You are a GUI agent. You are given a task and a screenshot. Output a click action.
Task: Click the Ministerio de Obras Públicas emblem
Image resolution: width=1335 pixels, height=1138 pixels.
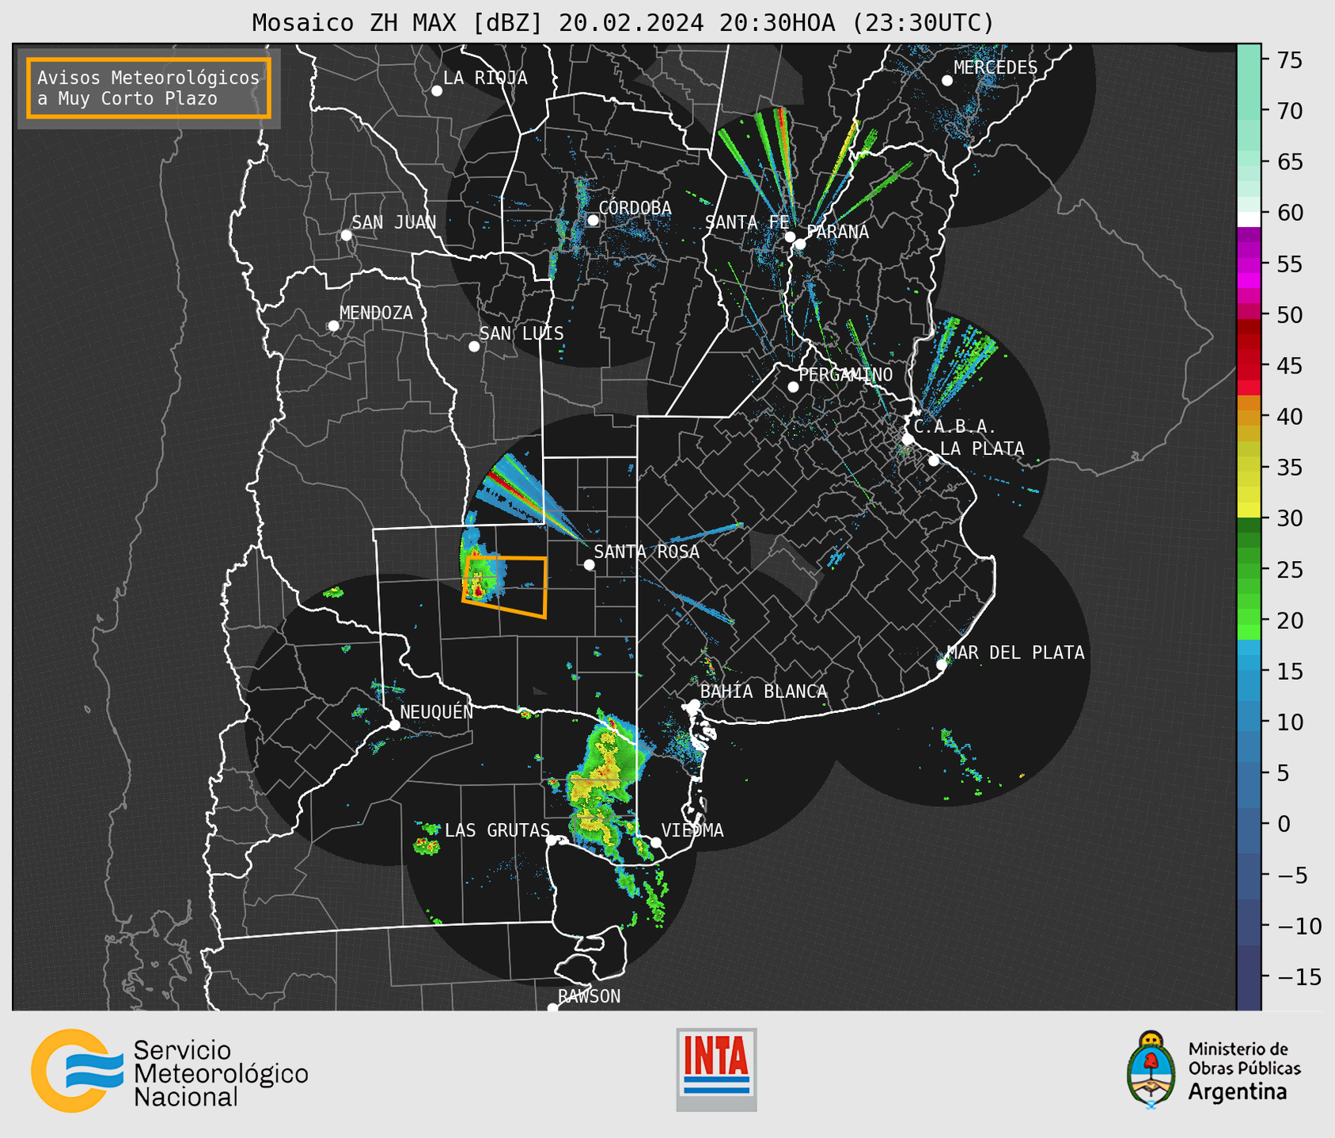pyautogui.click(x=1151, y=1069)
